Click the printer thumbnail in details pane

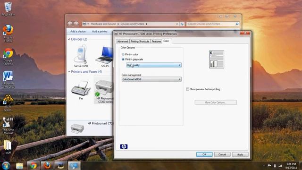77,128
